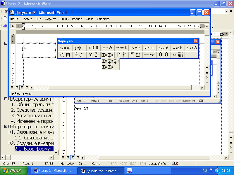Click equation editor taskbar button
Viewport: 234px width, 175px height.
click(148, 171)
